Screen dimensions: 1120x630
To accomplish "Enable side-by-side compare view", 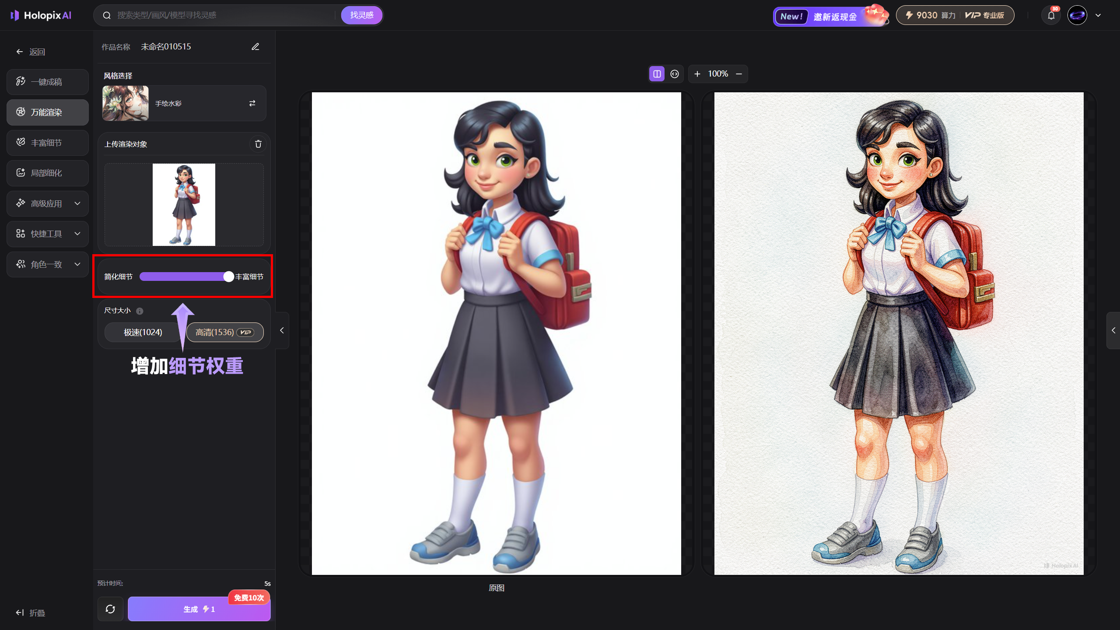I will [657, 74].
